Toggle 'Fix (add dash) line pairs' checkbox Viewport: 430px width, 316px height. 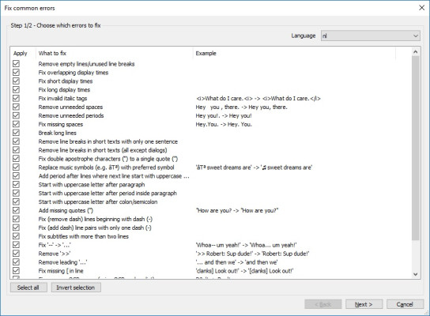click(x=16, y=228)
